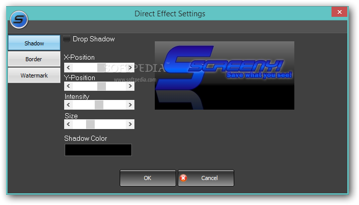The height and width of the screenshot is (205, 359).
Task: Close the Direct Effect Settings window
Action: click(339, 12)
